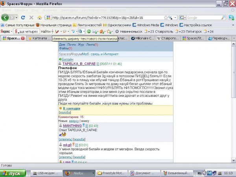This screenshot has width=236, height=177.
Task: Open the dropdown beside the translate icon
Action: pos(84,31)
